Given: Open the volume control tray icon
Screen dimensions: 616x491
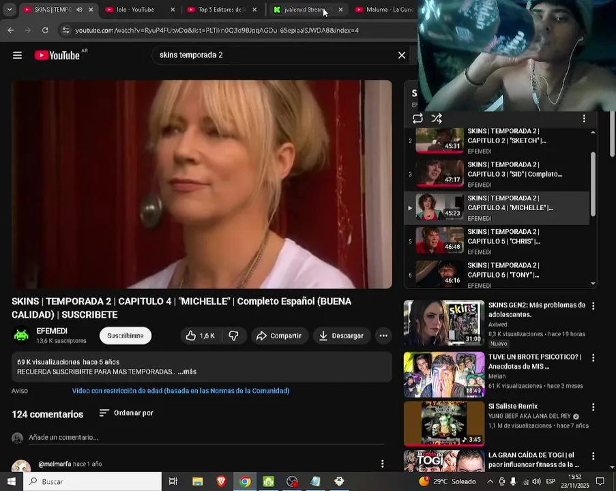Looking at the screenshot, I should click(537, 481).
